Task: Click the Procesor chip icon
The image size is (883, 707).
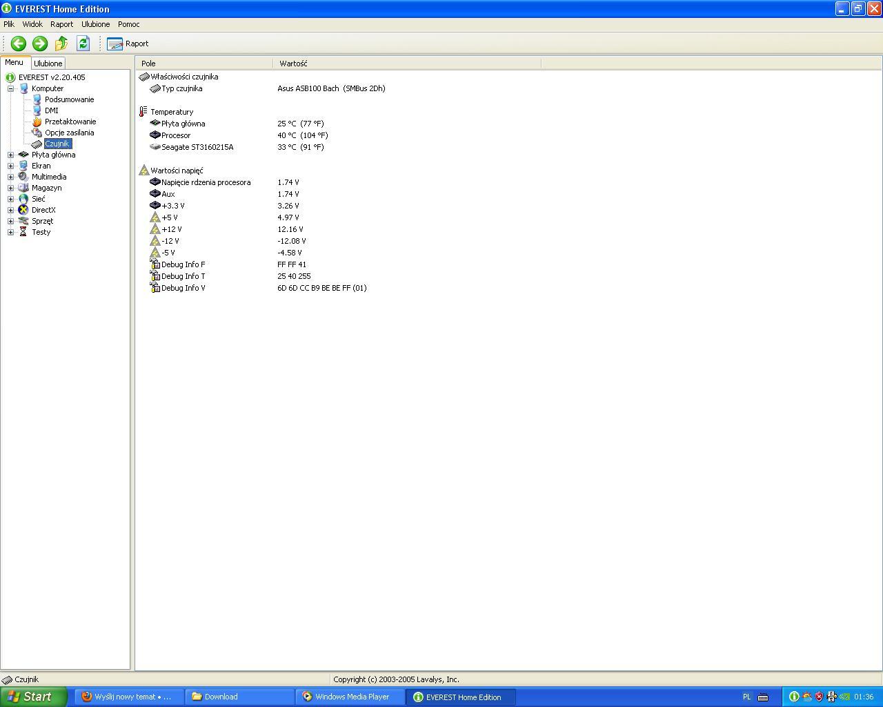Action: [x=155, y=135]
